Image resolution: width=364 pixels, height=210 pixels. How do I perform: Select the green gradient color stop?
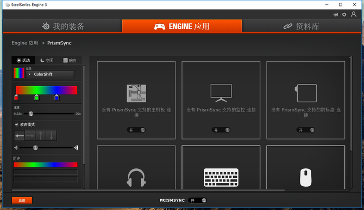(x=36, y=97)
